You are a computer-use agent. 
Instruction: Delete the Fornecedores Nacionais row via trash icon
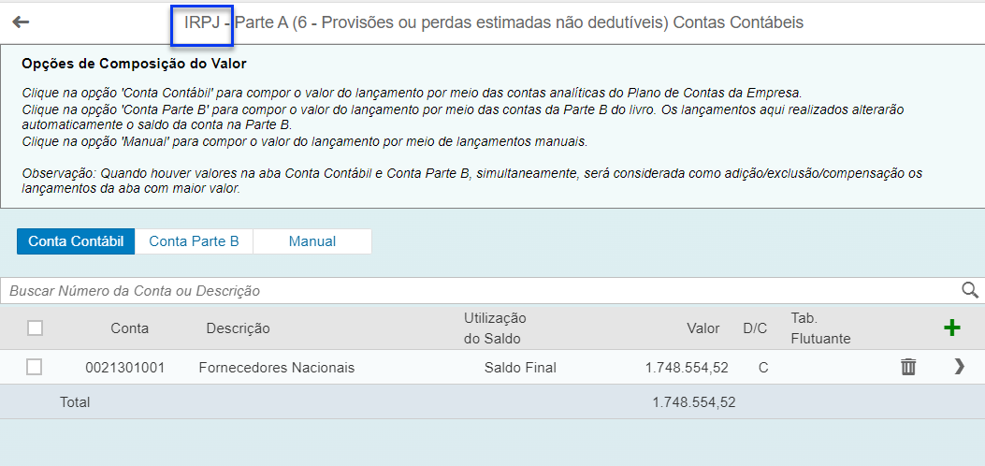click(x=908, y=367)
